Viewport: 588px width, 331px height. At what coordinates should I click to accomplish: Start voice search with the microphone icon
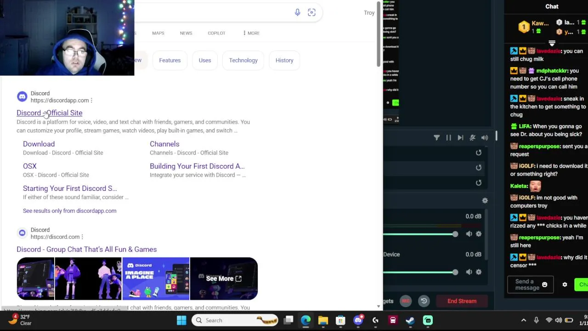tap(297, 12)
